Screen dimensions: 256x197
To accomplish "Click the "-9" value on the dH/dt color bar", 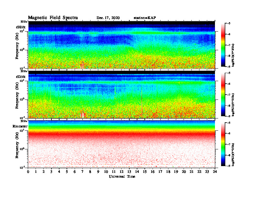I will pos(229,67).
